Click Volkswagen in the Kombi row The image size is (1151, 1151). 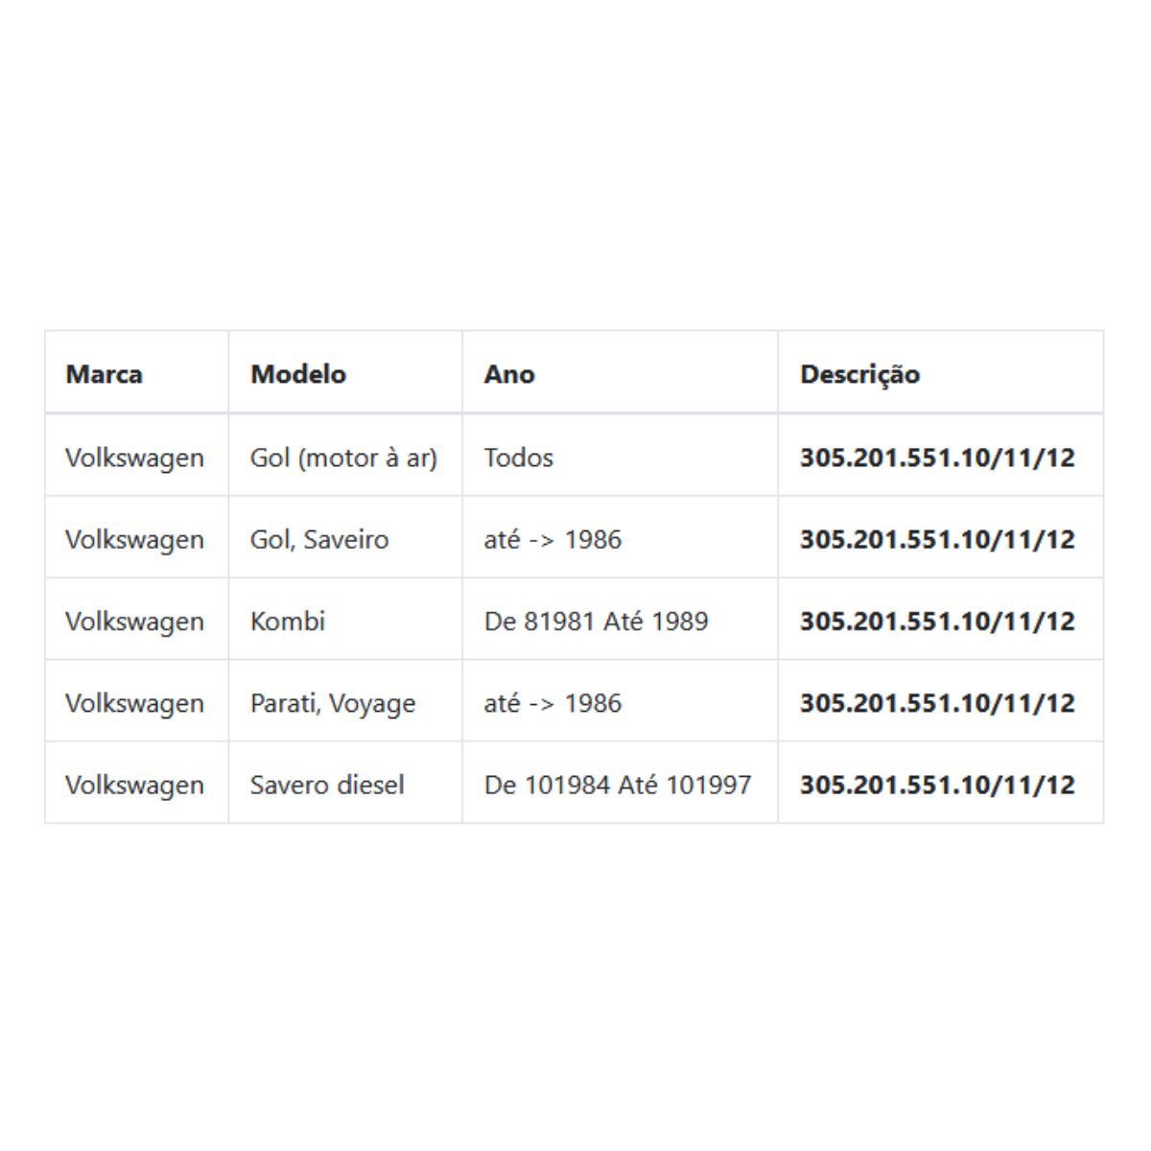(134, 622)
